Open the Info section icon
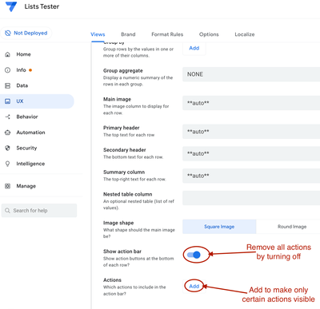 8,70
